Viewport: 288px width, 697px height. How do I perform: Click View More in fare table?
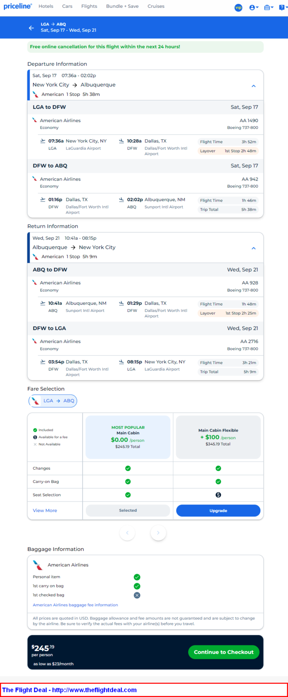(x=45, y=511)
